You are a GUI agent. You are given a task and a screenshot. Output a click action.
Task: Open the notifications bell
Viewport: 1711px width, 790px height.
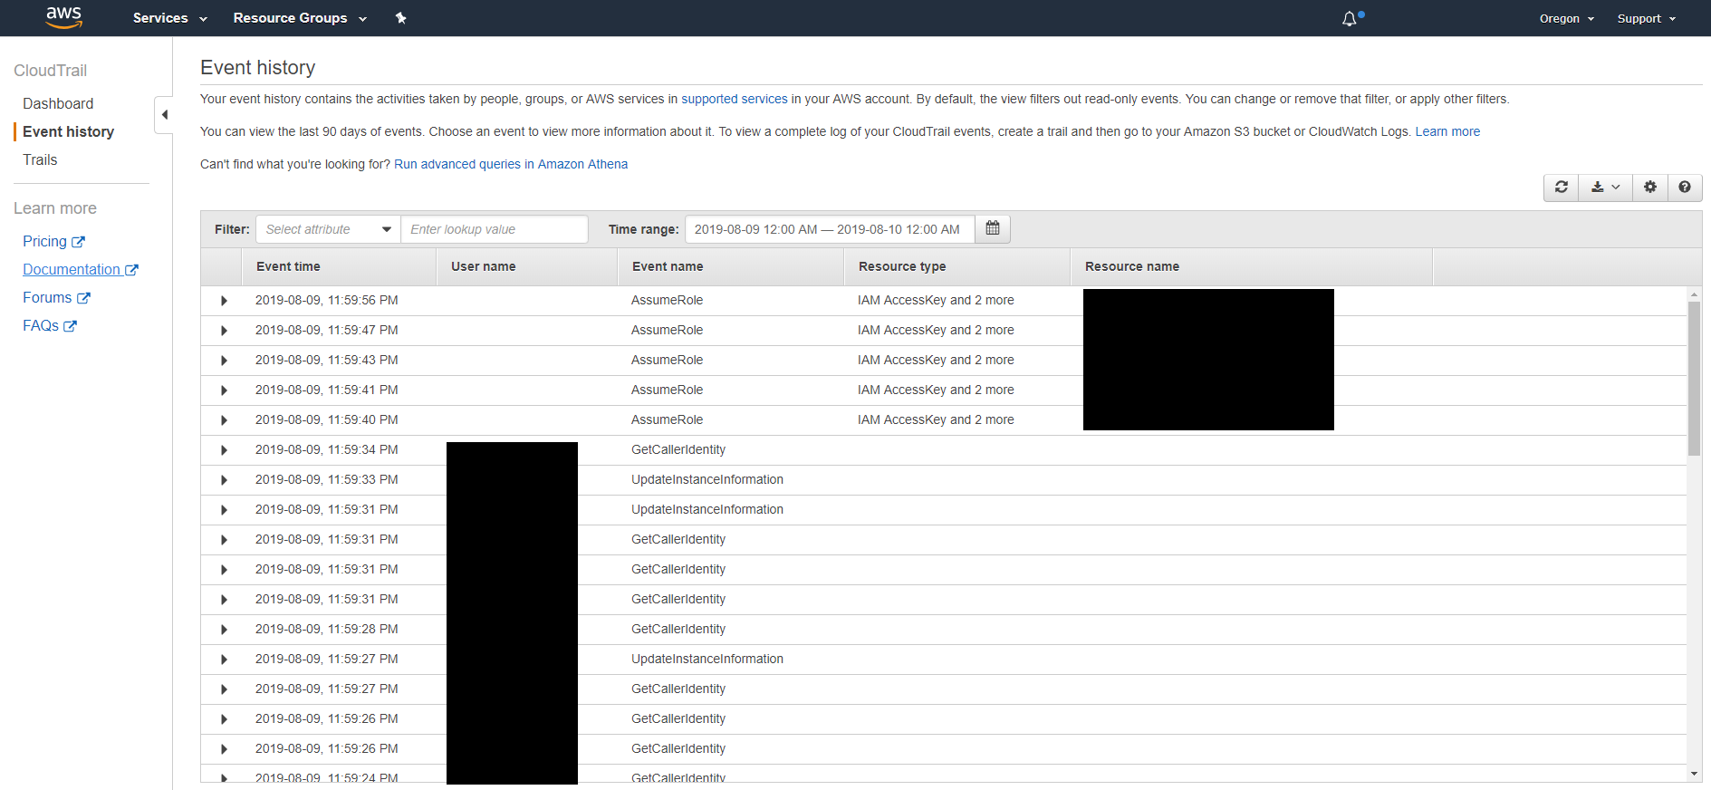[x=1350, y=18]
